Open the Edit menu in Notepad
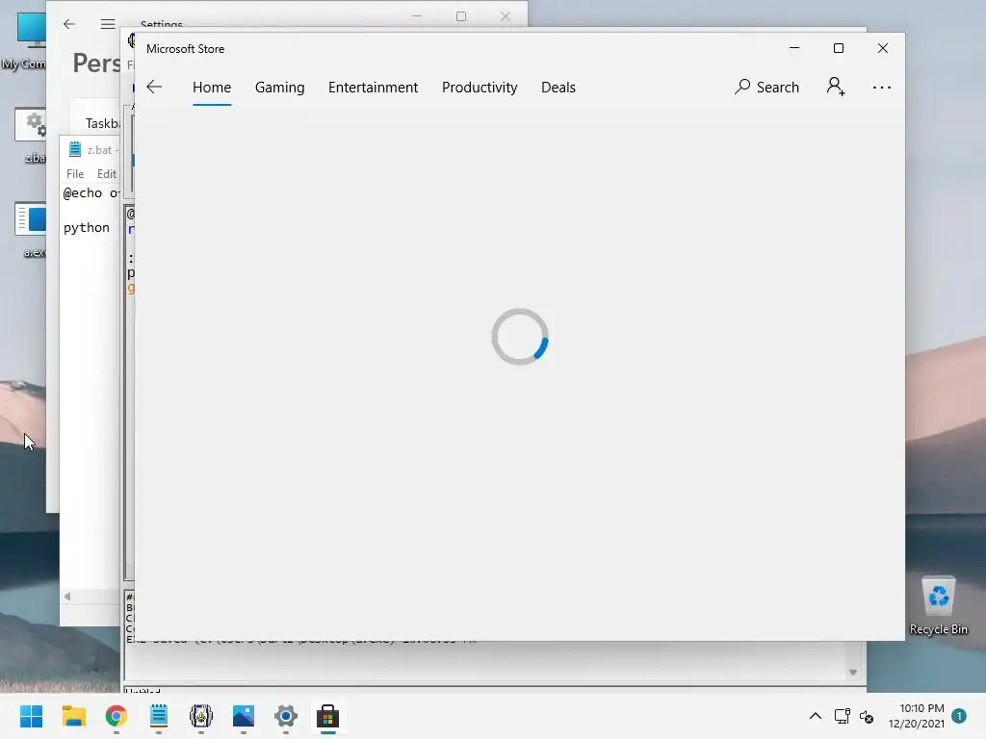This screenshot has height=739, width=986. pos(106,174)
